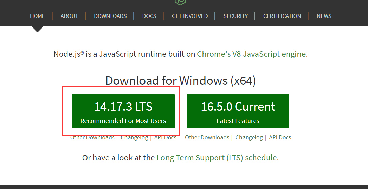This screenshot has height=189, width=368.
Task: Download the 14.17.3 LTS version
Action: point(123,111)
